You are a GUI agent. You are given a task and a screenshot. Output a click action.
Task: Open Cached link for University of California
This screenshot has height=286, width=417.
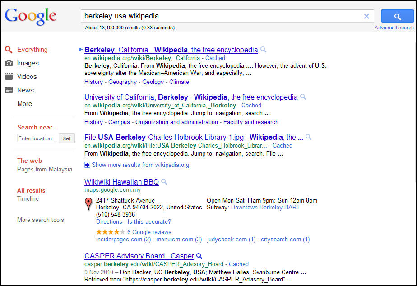[251, 106]
